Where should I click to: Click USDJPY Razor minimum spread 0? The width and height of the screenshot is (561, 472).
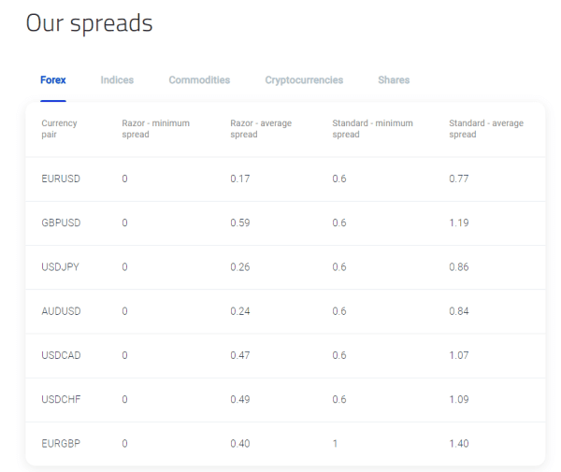coord(124,266)
